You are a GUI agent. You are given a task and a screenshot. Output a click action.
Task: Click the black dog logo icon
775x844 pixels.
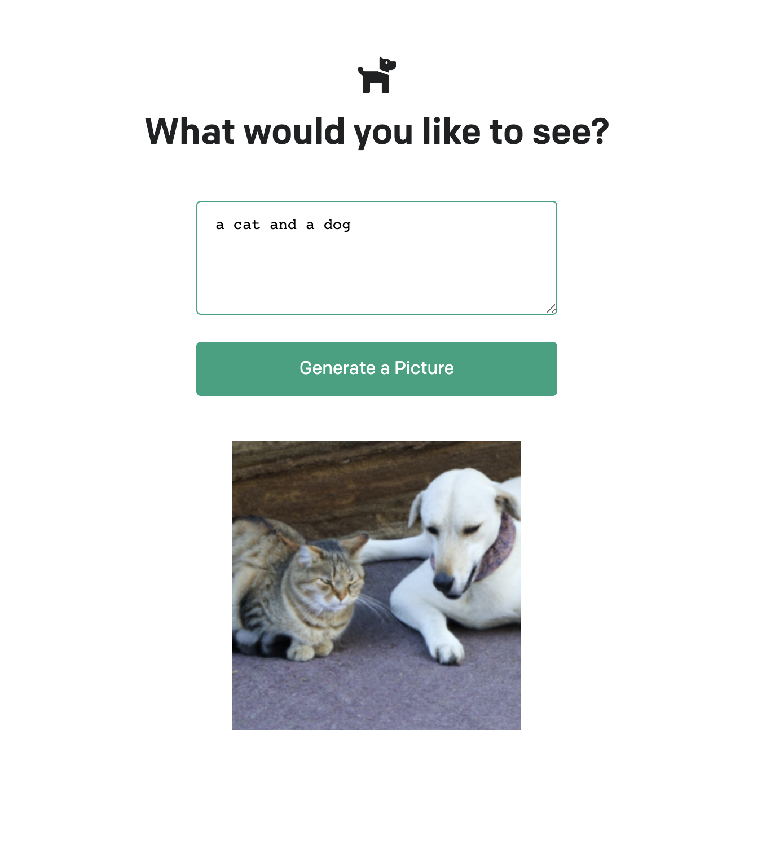click(377, 74)
